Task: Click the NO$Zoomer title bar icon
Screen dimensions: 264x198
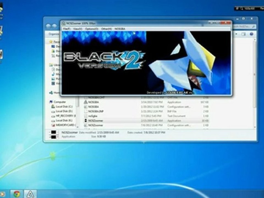Action: point(64,23)
